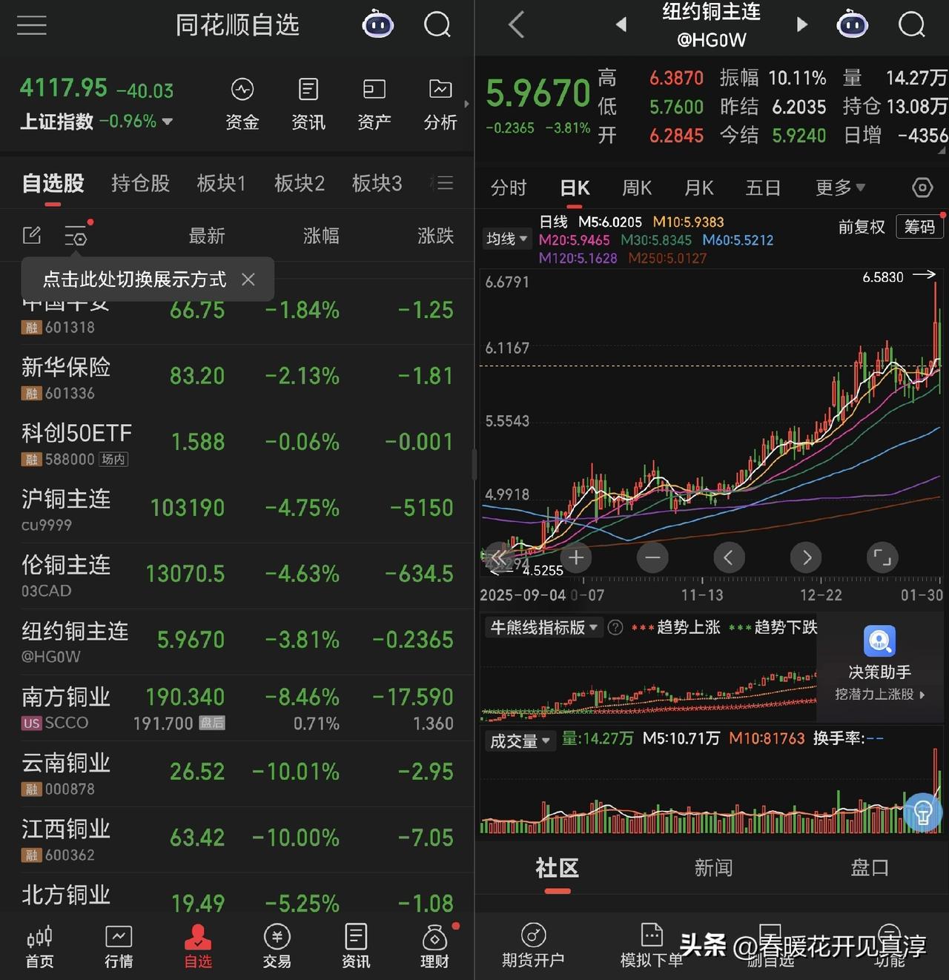Open 分析 shortcut icon

click(440, 104)
